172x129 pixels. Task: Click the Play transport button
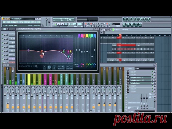click(x=59, y=24)
